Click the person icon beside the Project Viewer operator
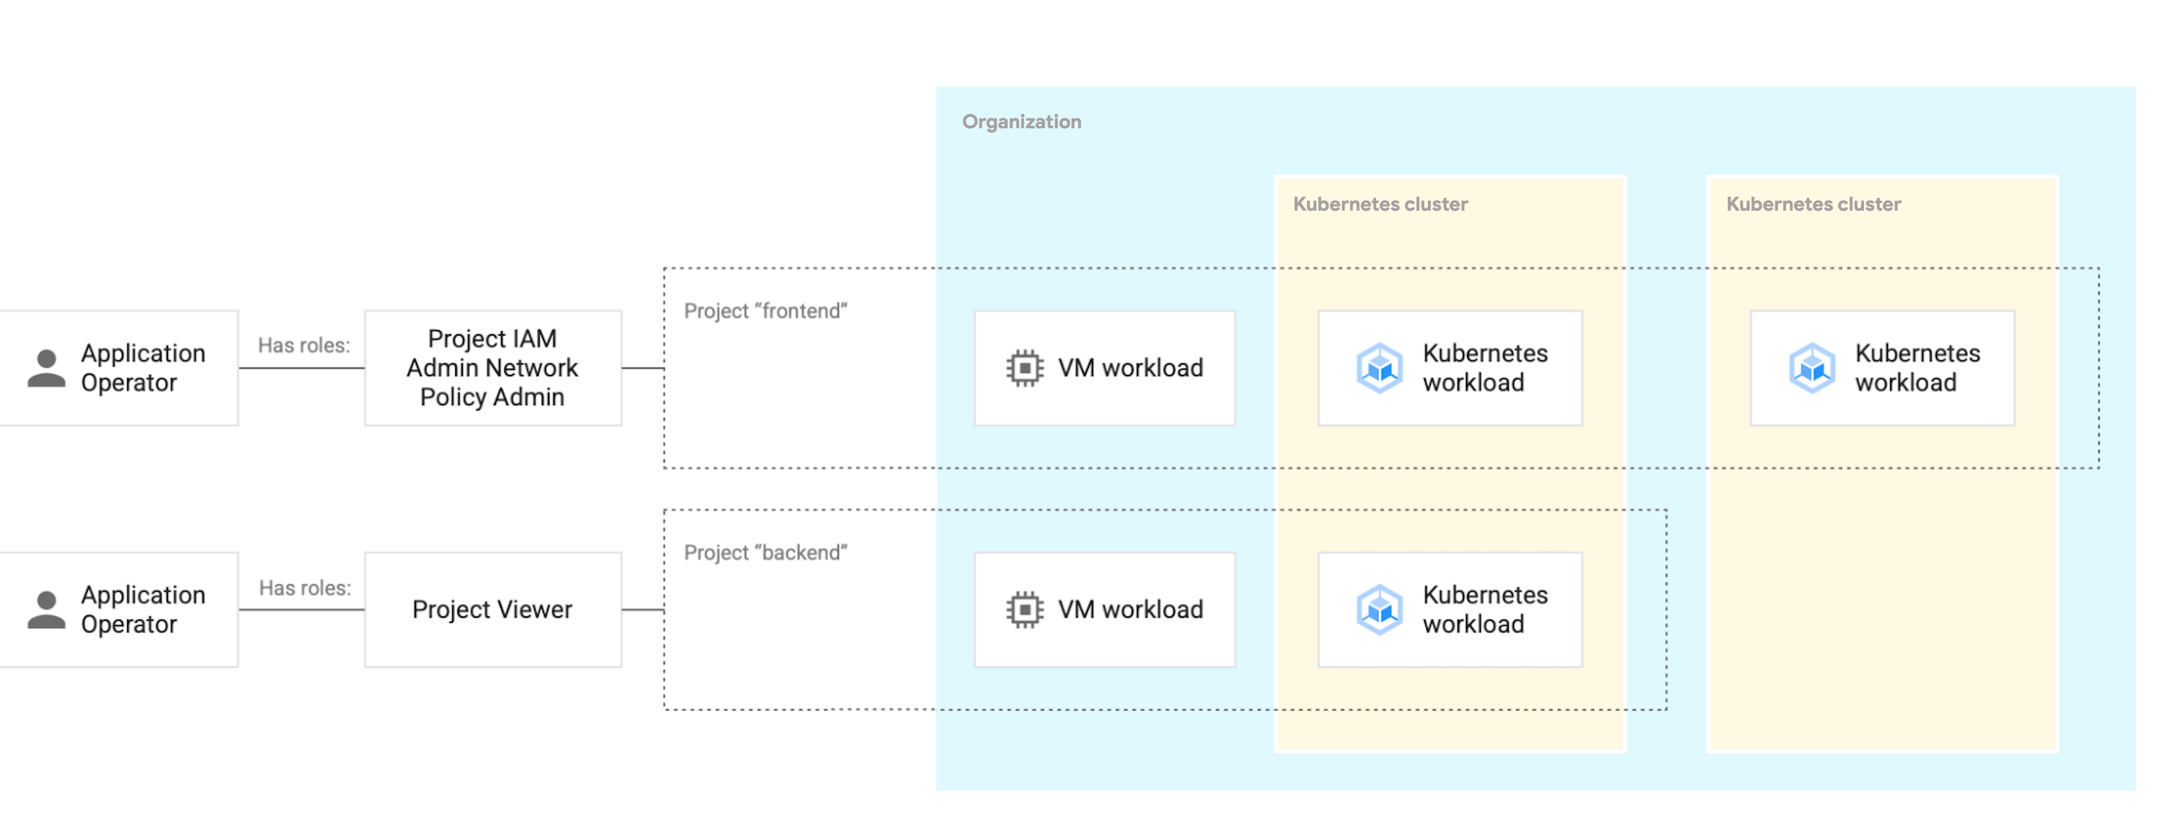This screenshot has width=2166, height=815. click(46, 610)
